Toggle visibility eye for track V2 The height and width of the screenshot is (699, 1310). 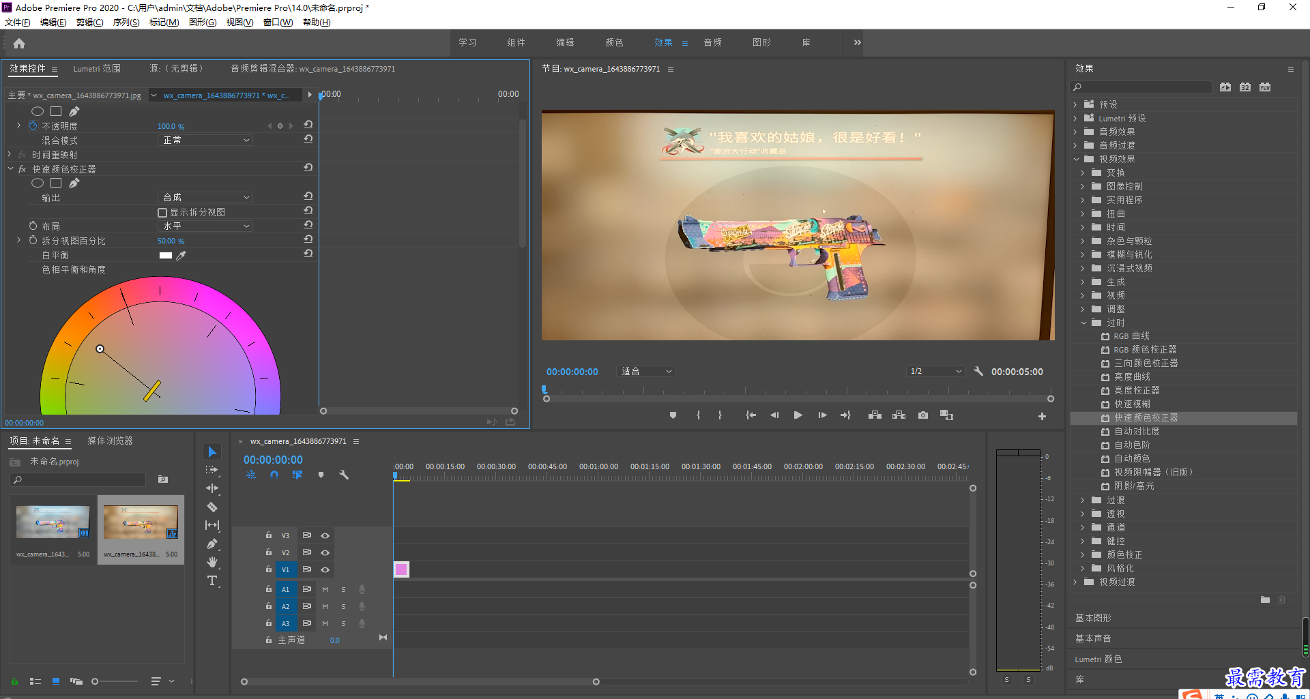[325, 552]
